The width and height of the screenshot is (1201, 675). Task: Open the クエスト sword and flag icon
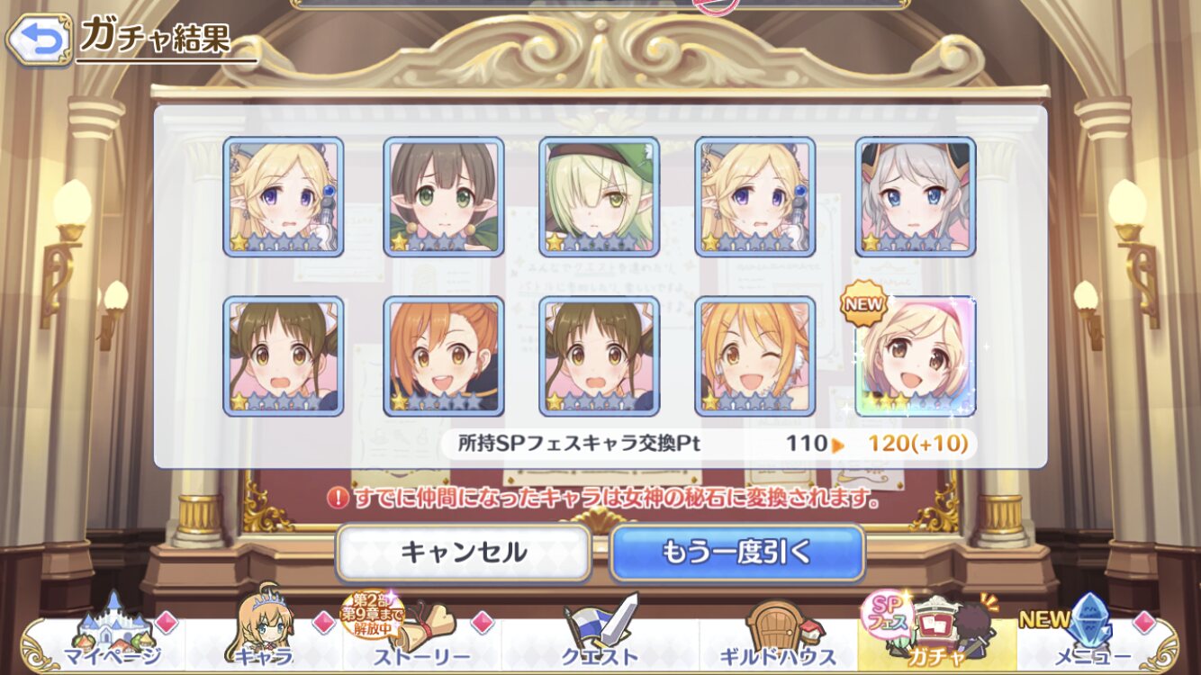click(x=600, y=634)
